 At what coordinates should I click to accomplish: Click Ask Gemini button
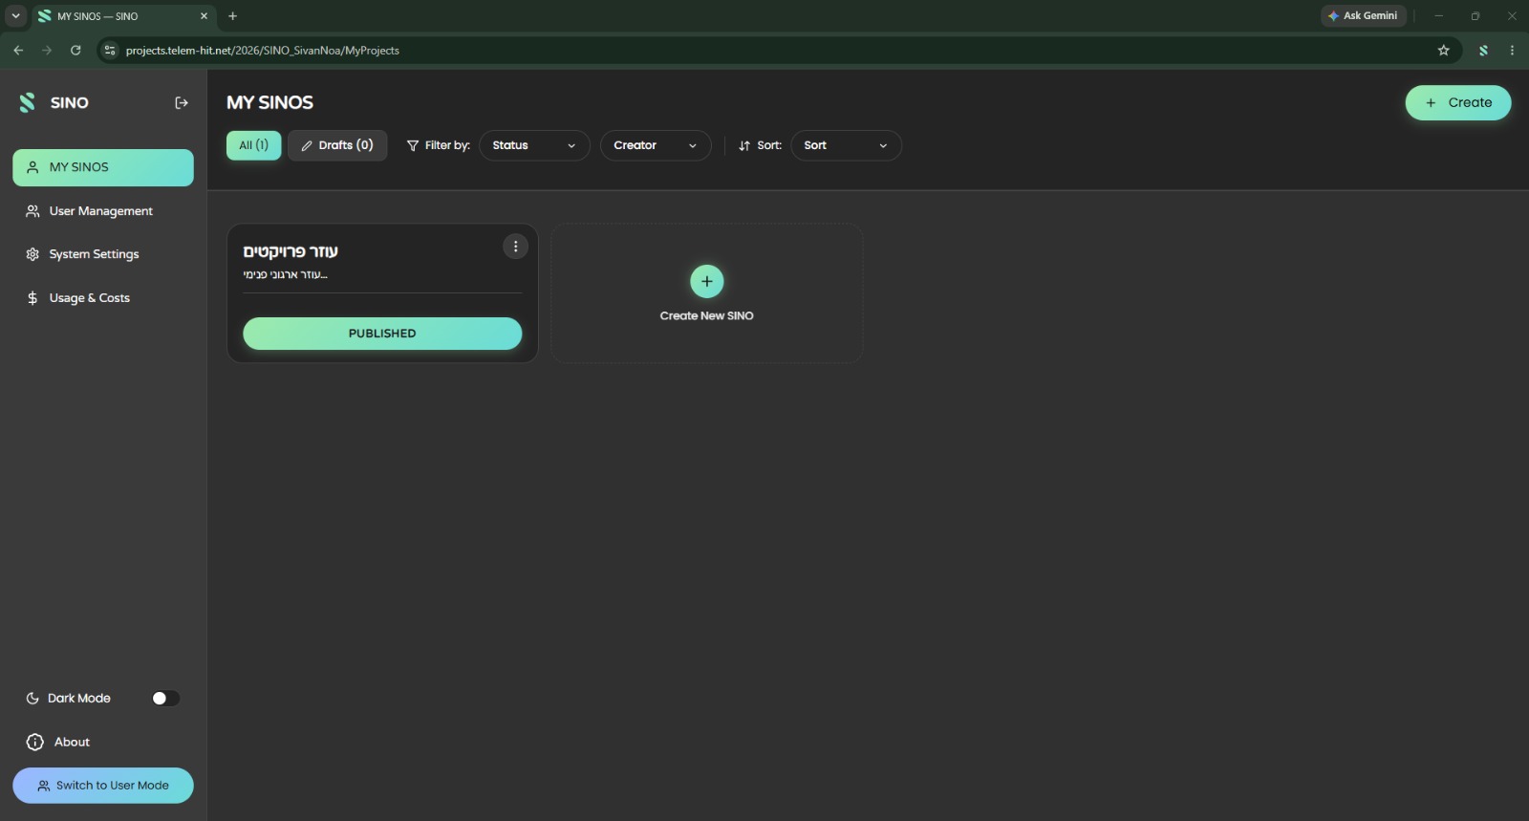(1363, 15)
